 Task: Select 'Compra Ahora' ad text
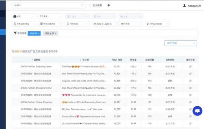click(84, 116)
